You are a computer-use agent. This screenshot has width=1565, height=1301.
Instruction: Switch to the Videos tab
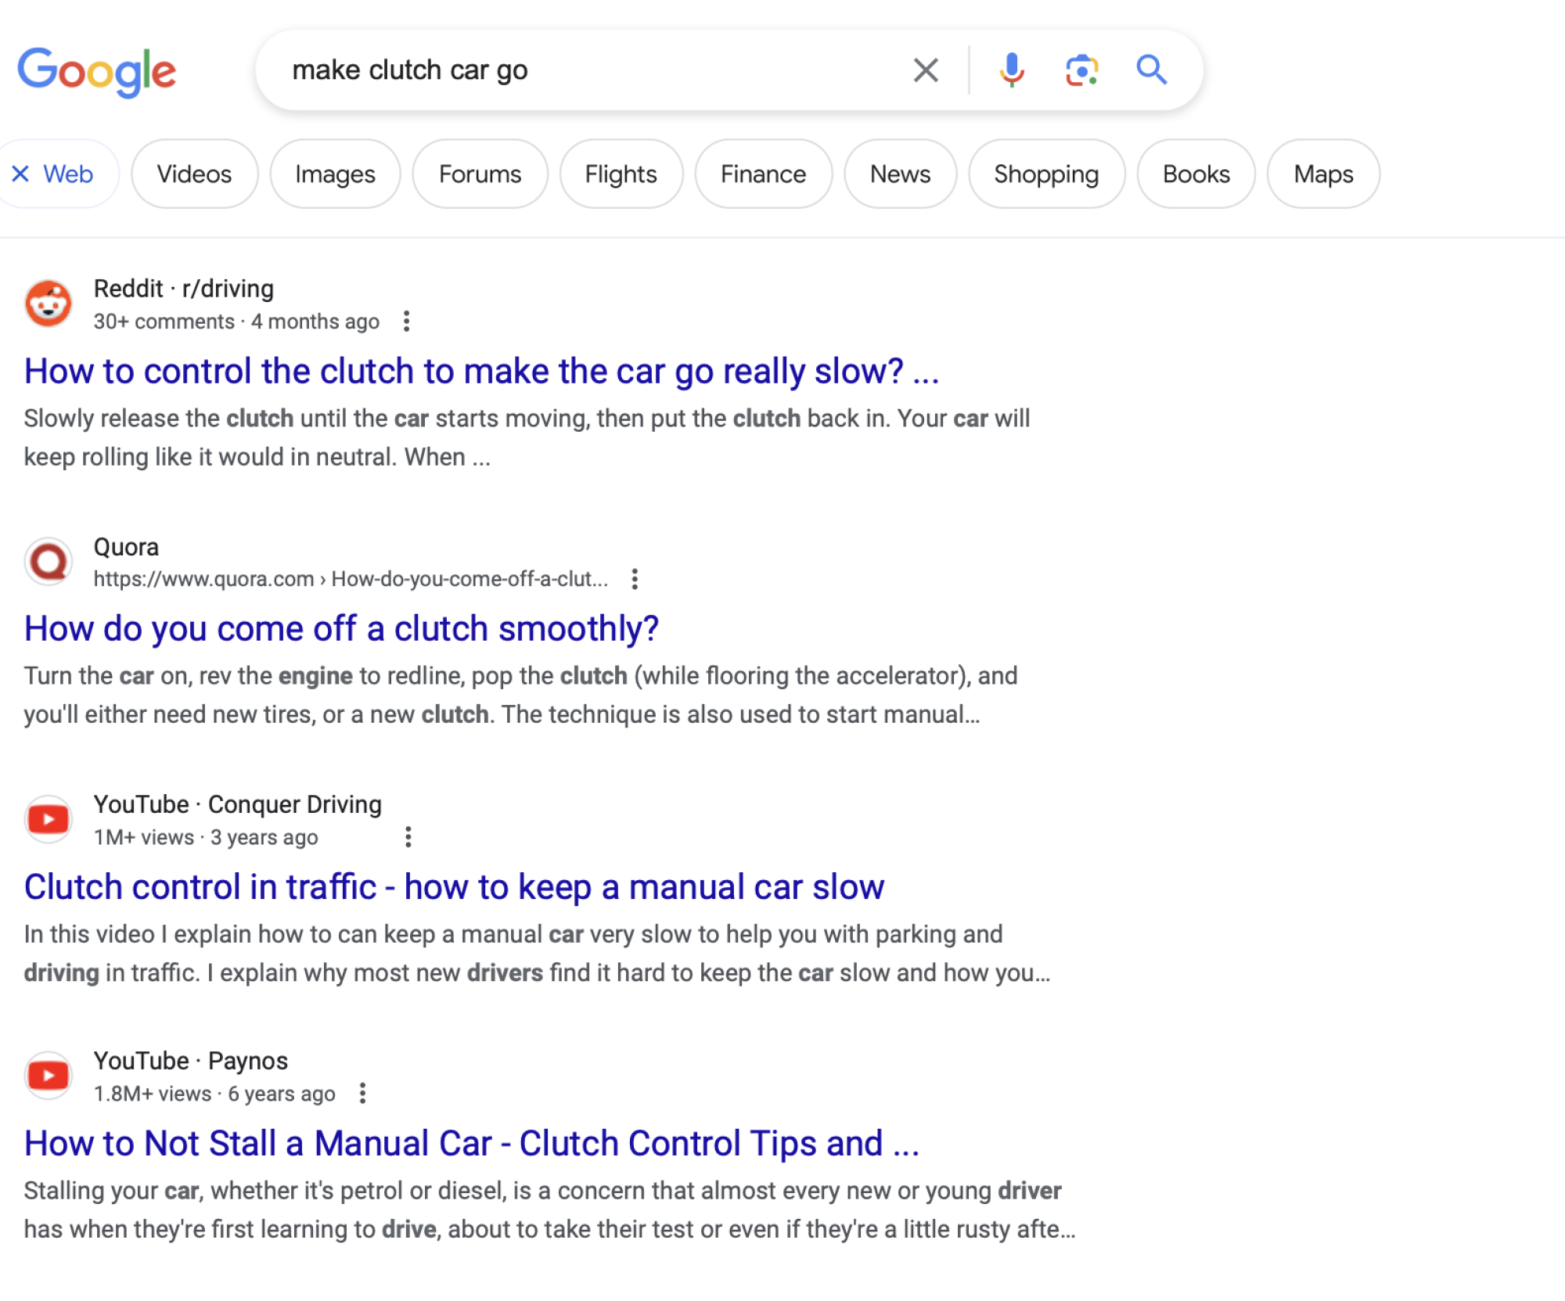(x=193, y=174)
